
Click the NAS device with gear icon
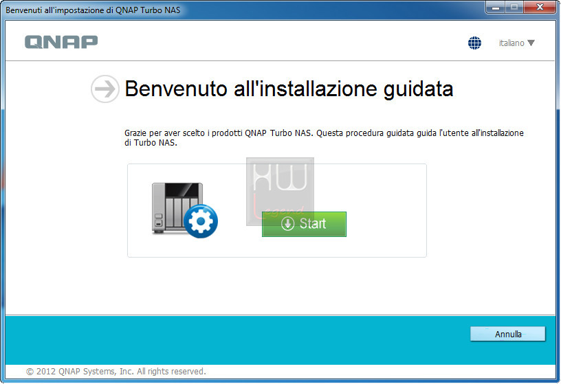pos(185,210)
